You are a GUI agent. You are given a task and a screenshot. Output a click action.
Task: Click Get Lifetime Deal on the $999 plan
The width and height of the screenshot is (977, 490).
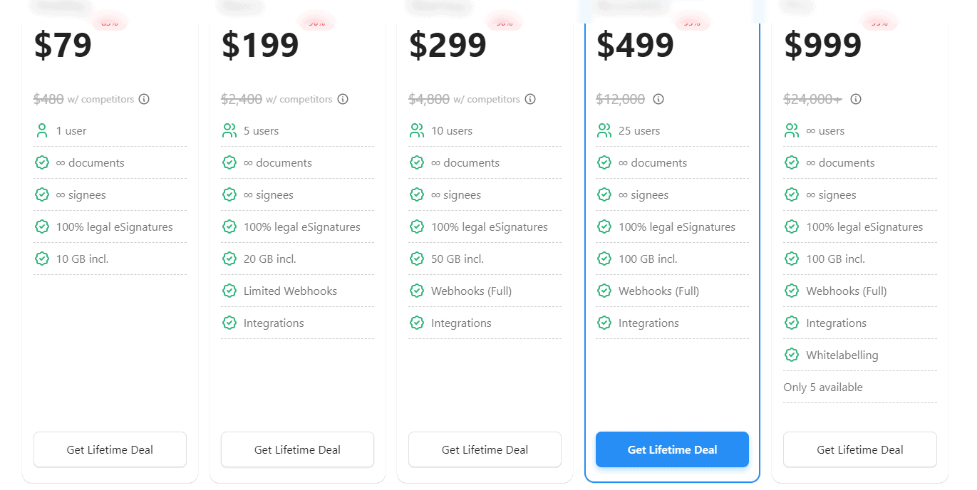click(859, 449)
